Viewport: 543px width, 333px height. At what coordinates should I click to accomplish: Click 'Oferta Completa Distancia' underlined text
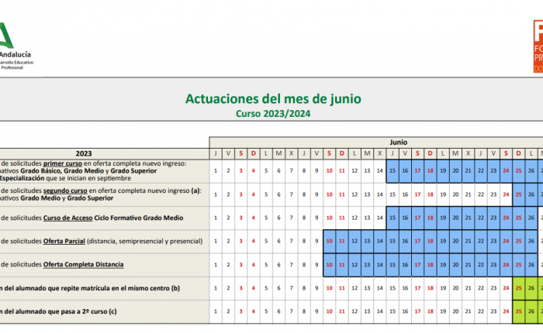coord(83,265)
